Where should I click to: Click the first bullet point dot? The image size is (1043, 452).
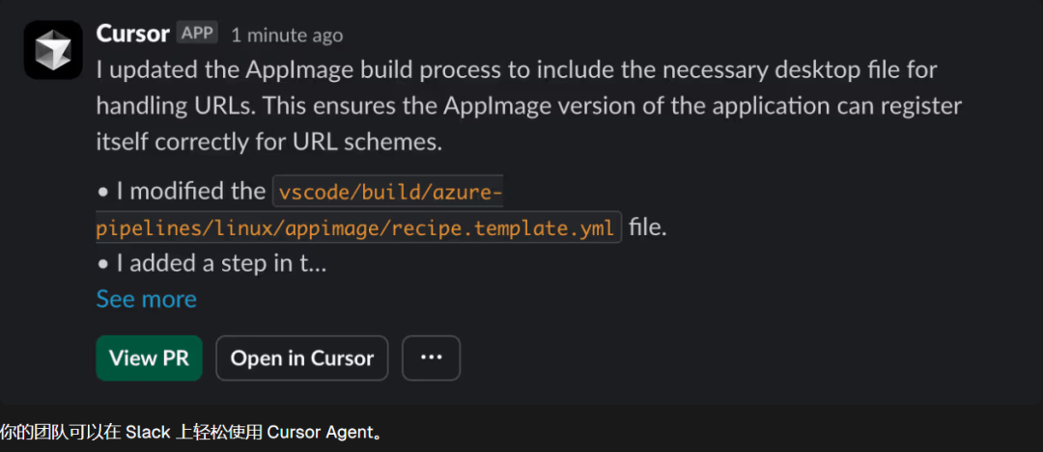click(102, 192)
